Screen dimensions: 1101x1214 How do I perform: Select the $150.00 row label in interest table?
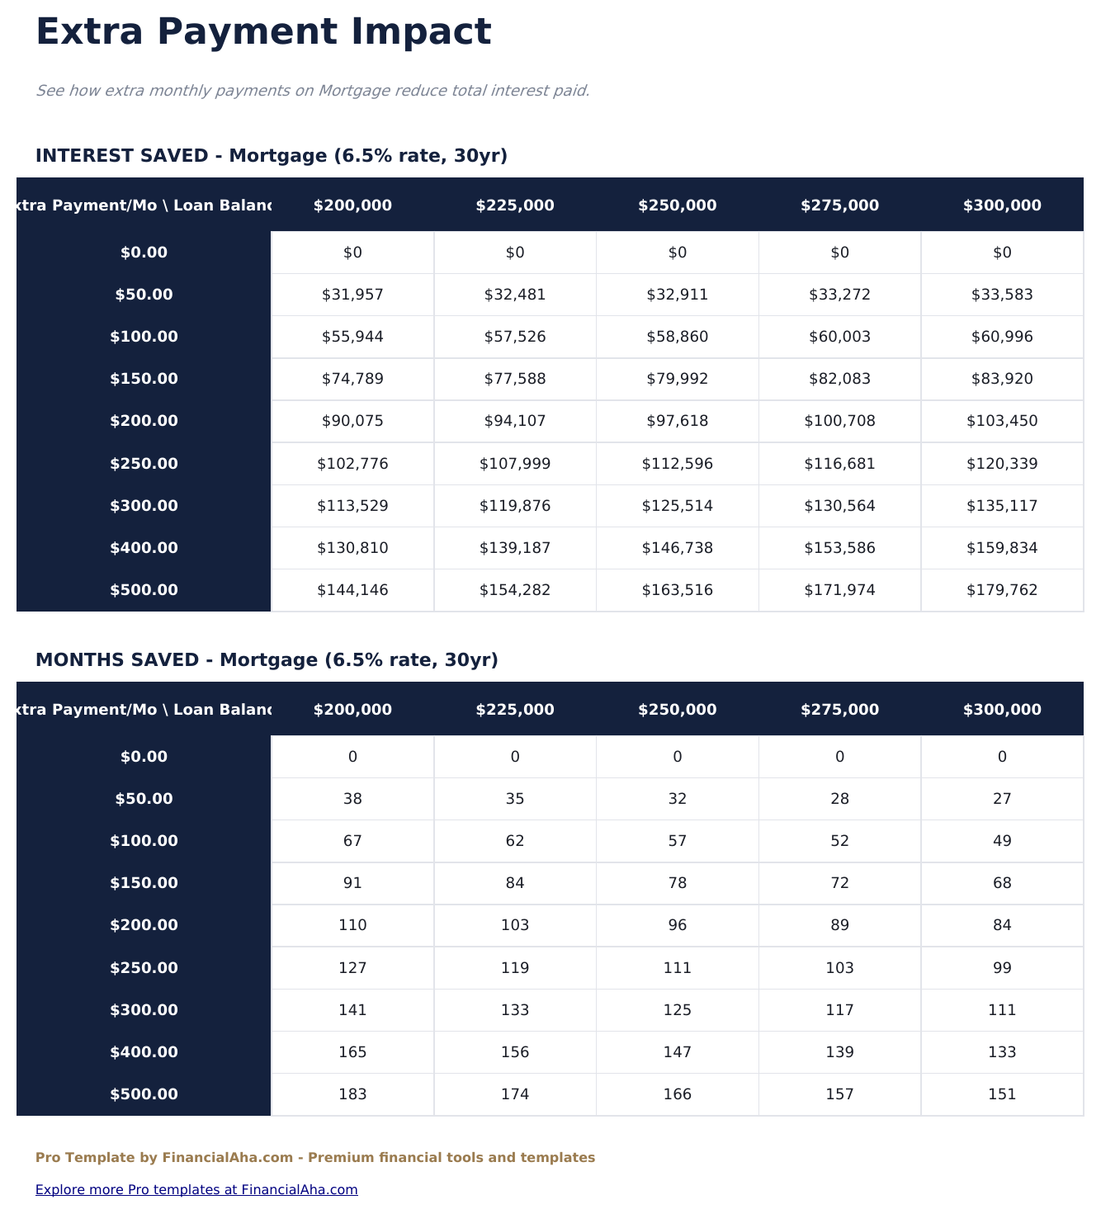coord(144,378)
